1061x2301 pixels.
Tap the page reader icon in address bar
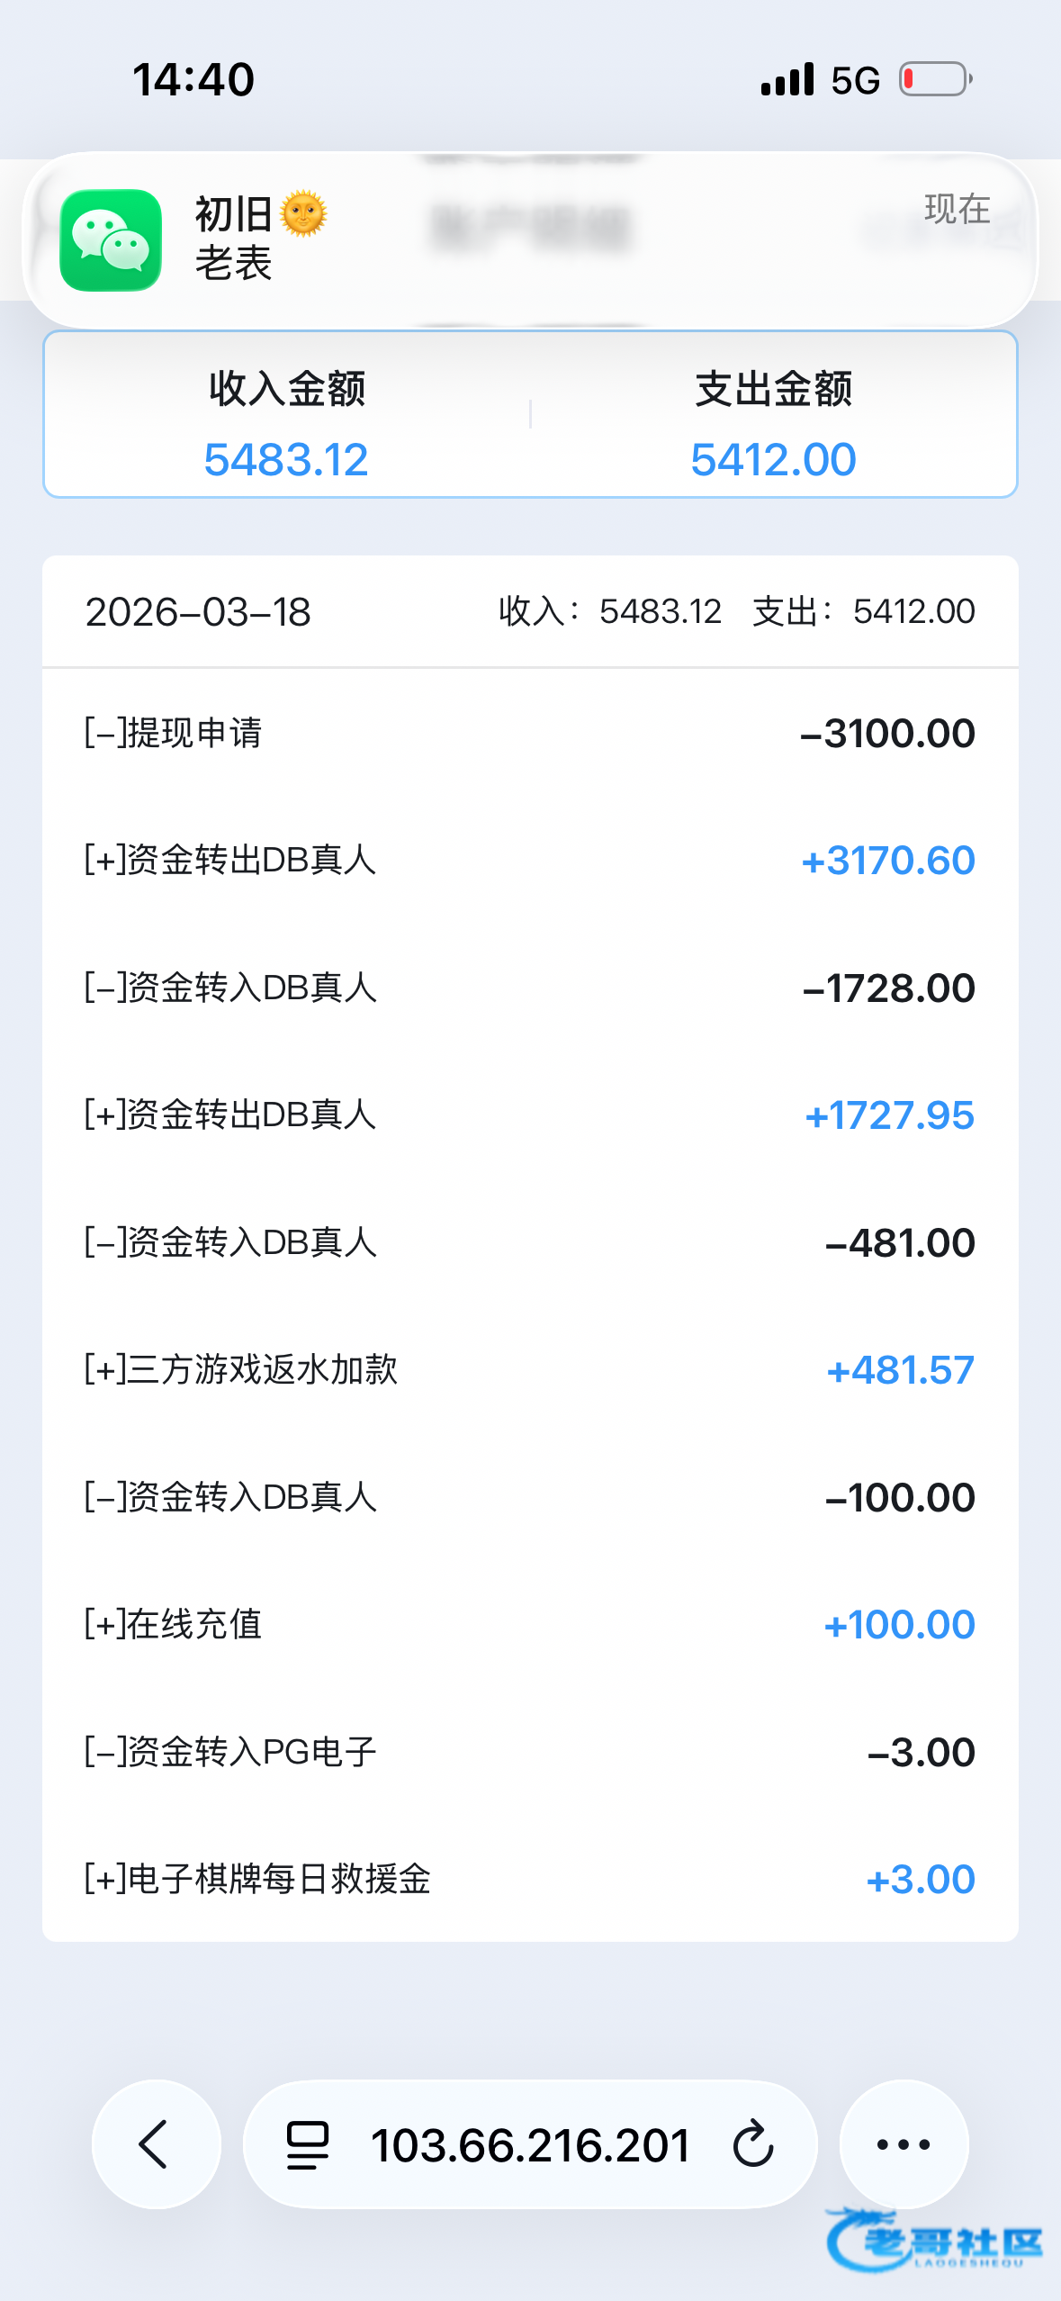(308, 2143)
